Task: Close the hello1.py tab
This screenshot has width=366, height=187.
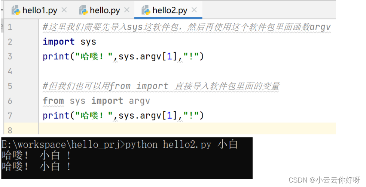Action: [x=64, y=10]
